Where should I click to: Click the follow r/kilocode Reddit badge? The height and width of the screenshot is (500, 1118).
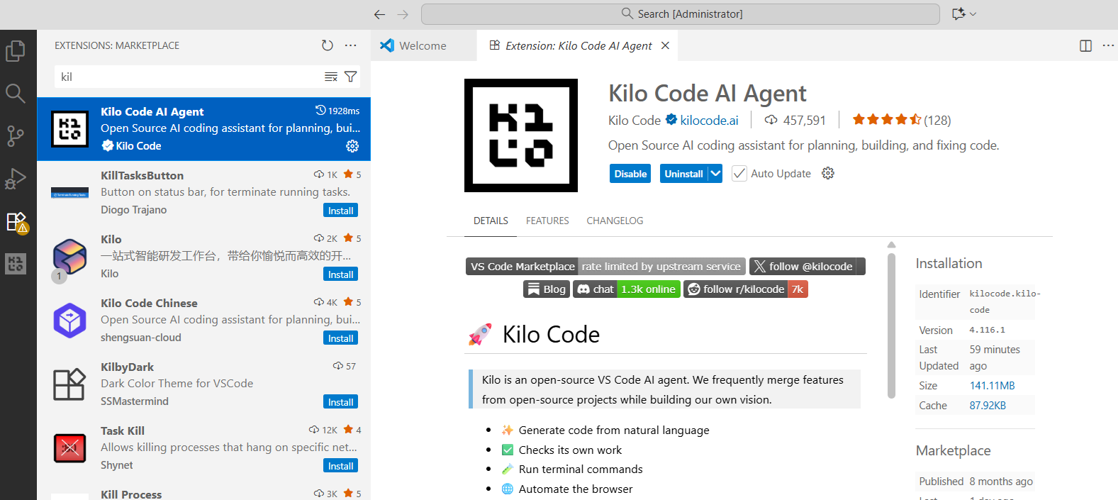(x=746, y=289)
